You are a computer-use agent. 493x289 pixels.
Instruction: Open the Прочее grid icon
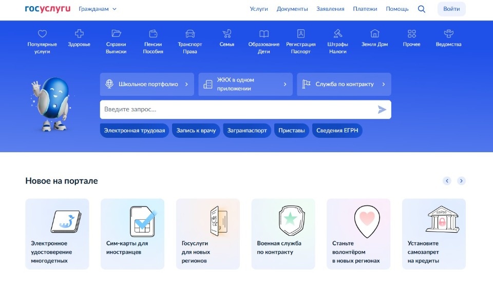(x=411, y=34)
